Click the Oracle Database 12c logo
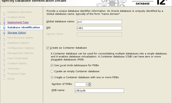 point(151,2)
